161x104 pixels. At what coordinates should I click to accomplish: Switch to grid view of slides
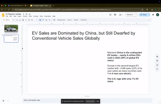point(3,101)
